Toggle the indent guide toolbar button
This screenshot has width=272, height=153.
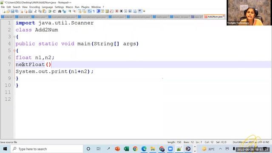coord(99,11)
